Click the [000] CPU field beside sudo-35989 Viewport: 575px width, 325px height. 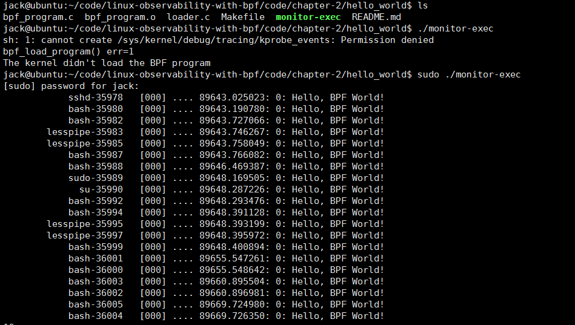[x=153, y=178]
